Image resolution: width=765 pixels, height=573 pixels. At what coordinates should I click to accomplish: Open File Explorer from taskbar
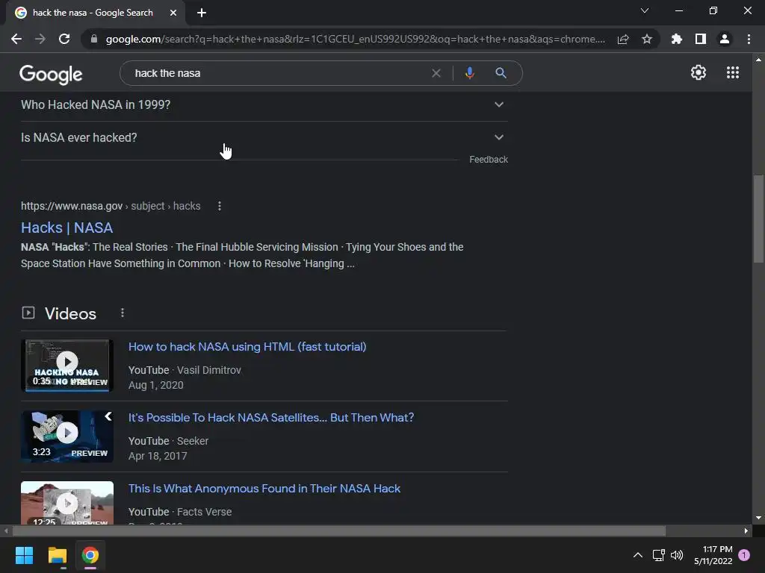(x=57, y=555)
